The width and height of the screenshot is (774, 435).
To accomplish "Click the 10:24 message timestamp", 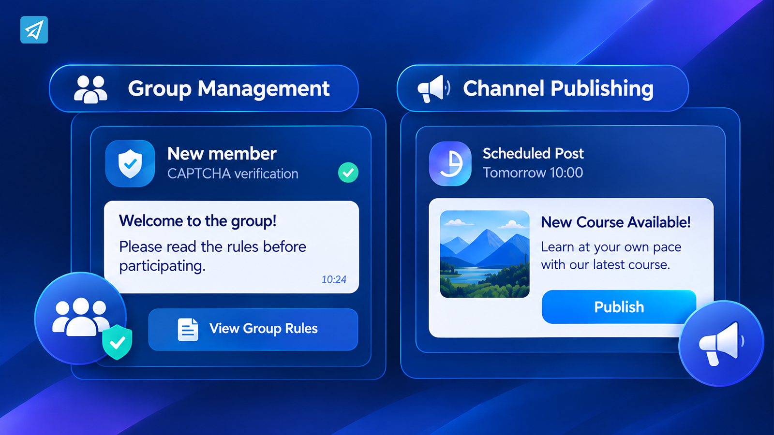I will click(334, 279).
